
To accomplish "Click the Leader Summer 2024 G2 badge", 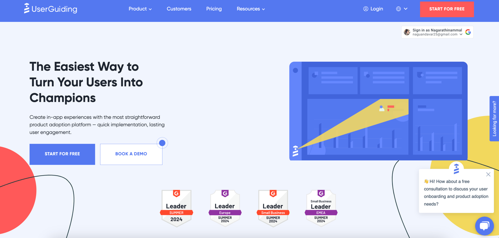I will [176, 208].
